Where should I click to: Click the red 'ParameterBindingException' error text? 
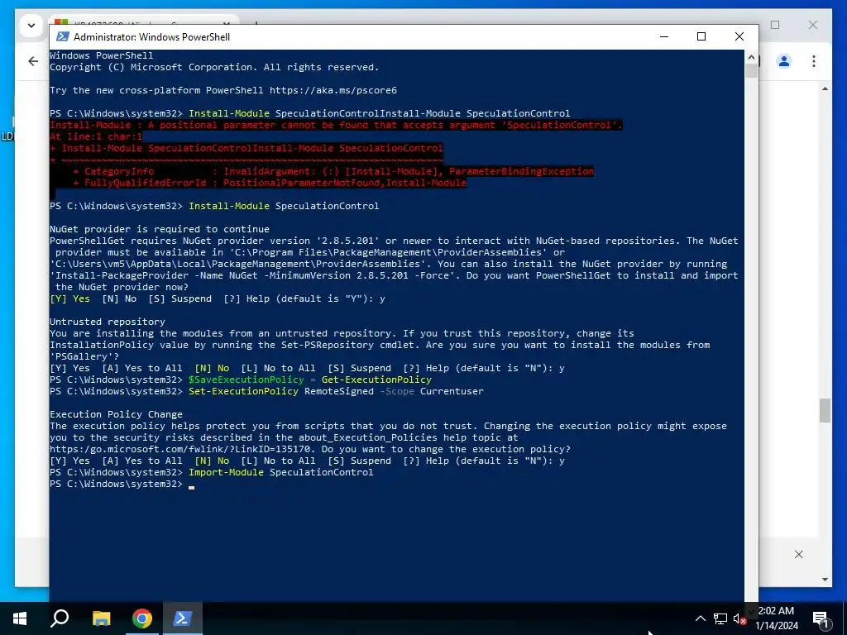(x=521, y=171)
